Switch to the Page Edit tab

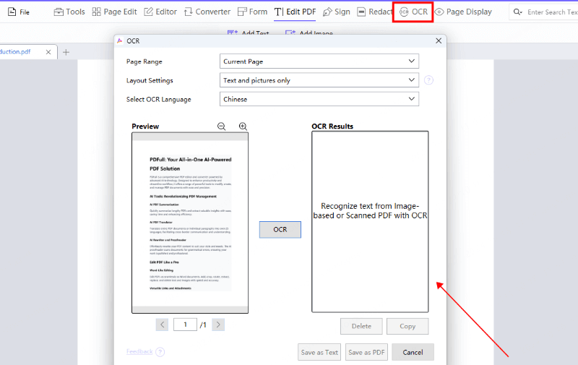tap(114, 12)
